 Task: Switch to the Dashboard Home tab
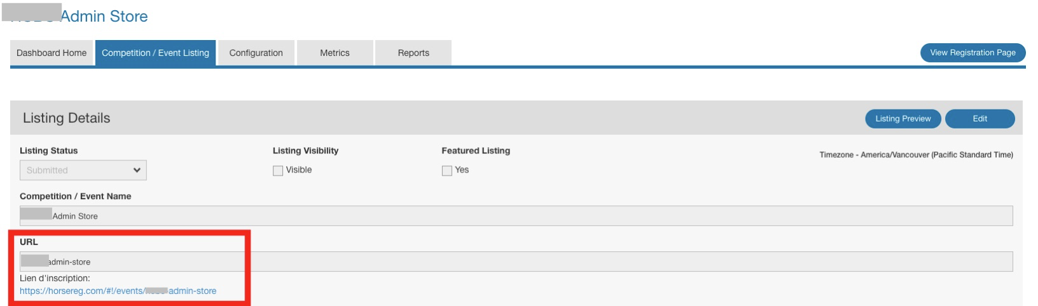(x=52, y=53)
